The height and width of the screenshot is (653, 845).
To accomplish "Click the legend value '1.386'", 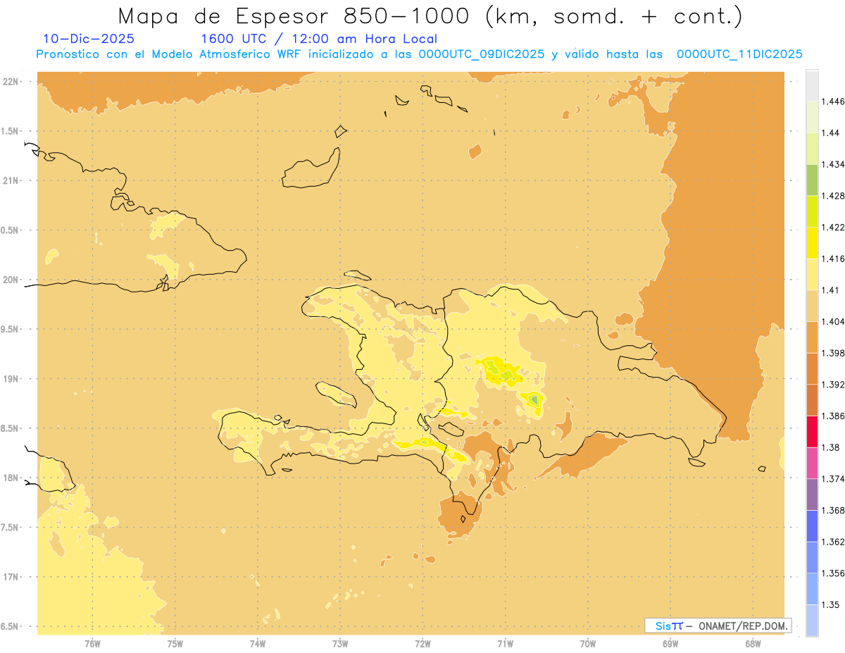I will click(834, 416).
